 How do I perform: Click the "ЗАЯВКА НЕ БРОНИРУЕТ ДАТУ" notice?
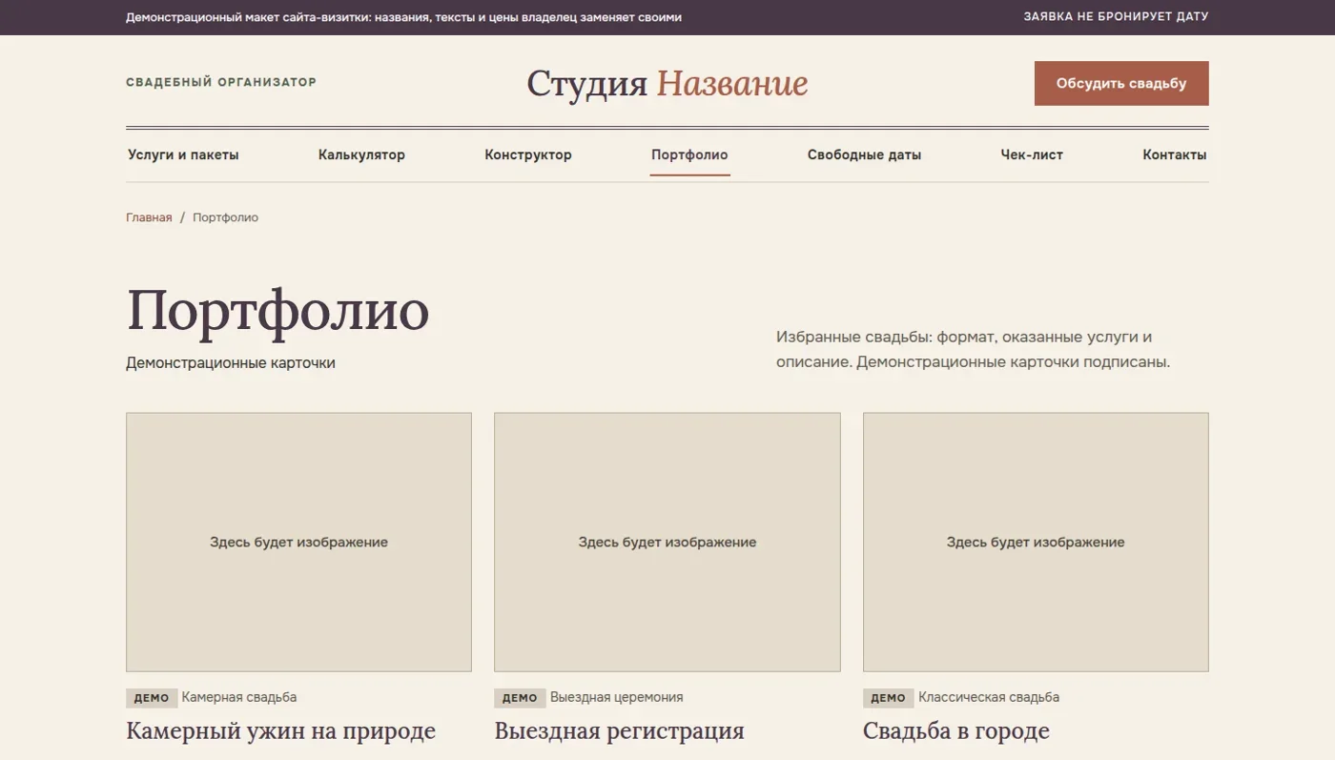click(1116, 17)
